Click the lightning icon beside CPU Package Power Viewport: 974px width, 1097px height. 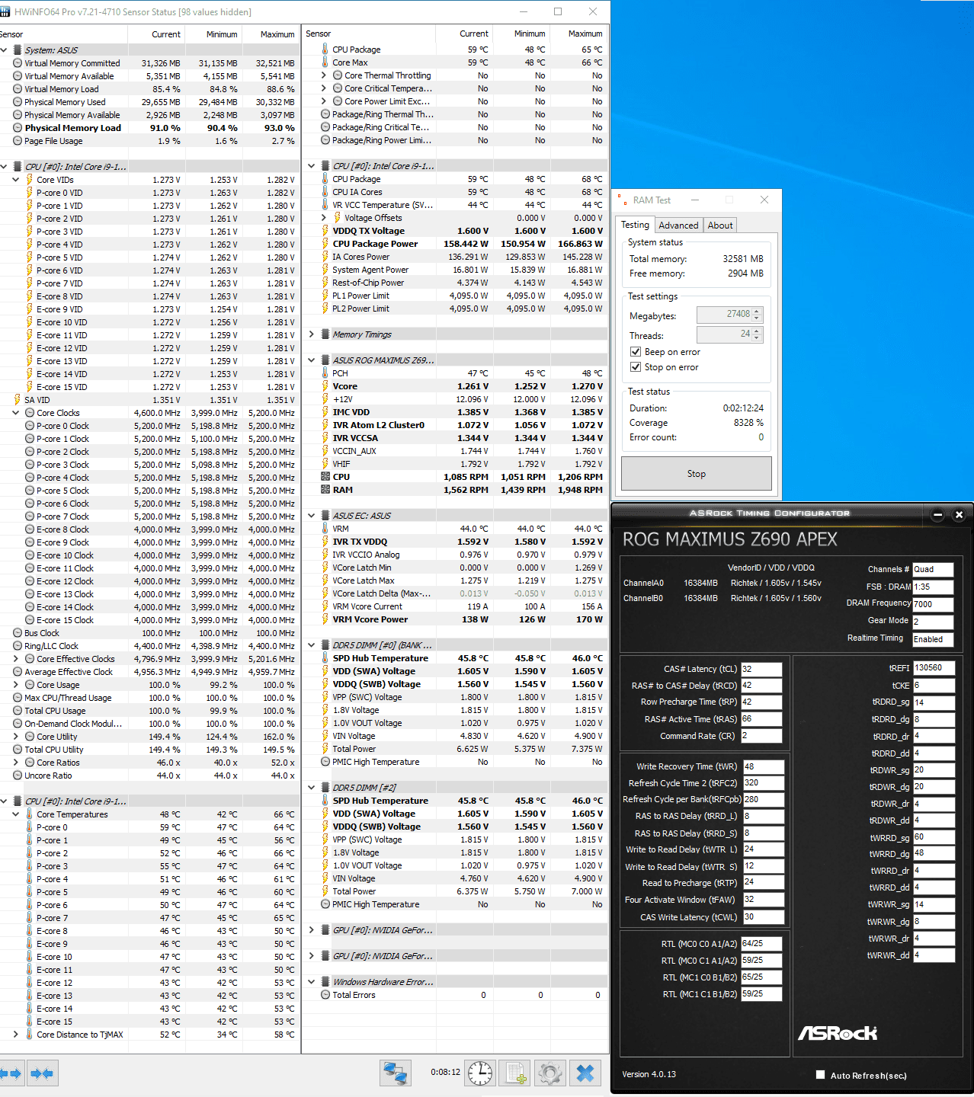tap(325, 244)
